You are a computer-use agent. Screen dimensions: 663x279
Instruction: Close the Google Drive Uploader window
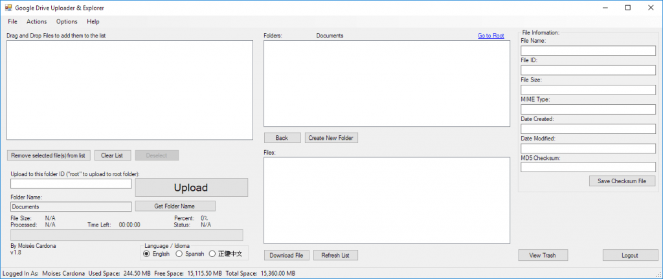click(x=651, y=8)
